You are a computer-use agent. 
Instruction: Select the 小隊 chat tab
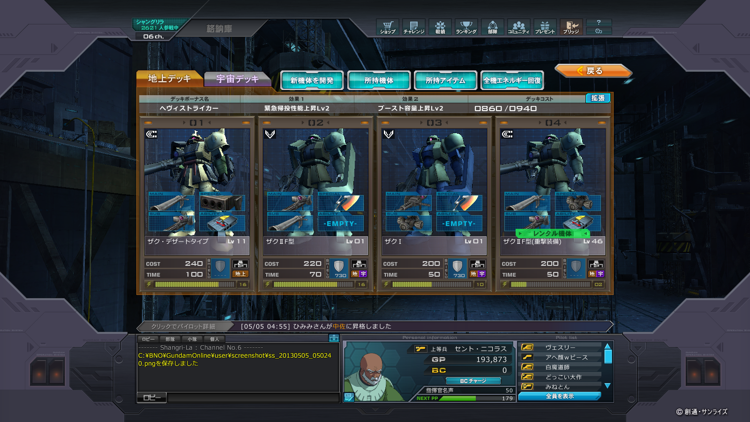pyautogui.click(x=192, y=339)
